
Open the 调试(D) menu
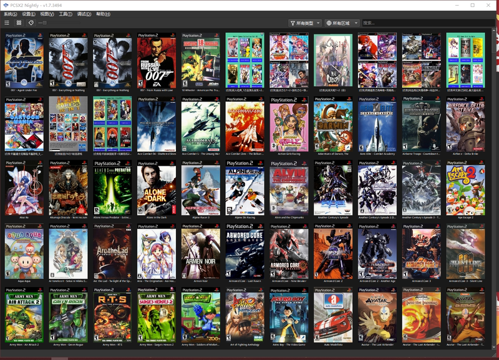(x=84, y=14)
